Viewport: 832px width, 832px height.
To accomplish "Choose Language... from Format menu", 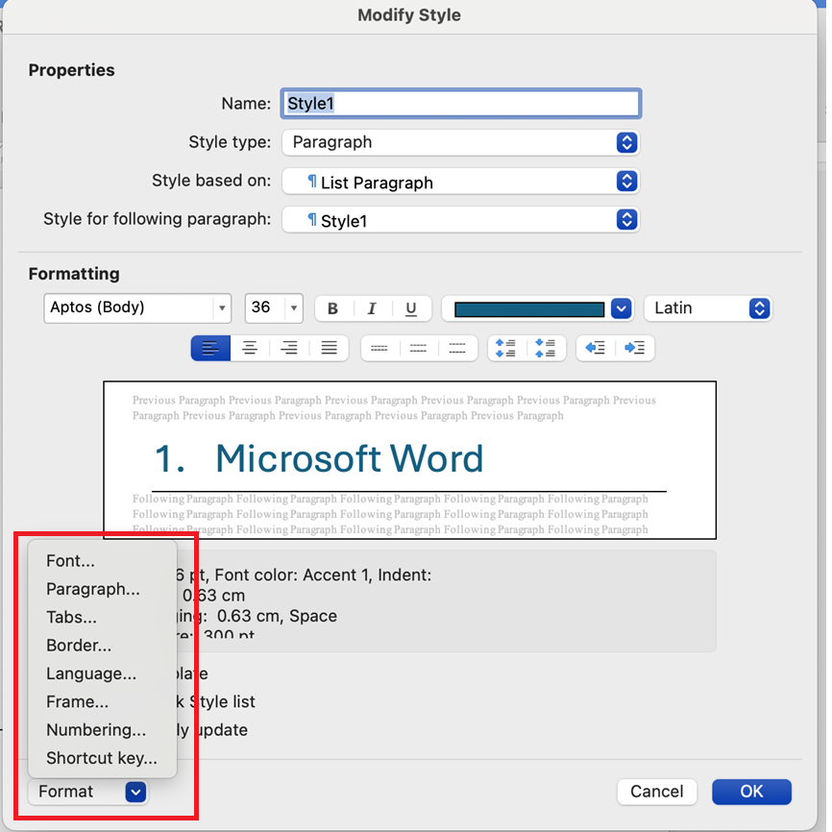I will (x=103, y=673).
